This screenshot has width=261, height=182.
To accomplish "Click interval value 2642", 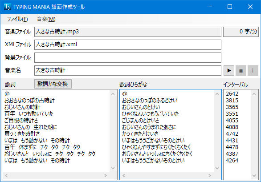I will 232,94.
